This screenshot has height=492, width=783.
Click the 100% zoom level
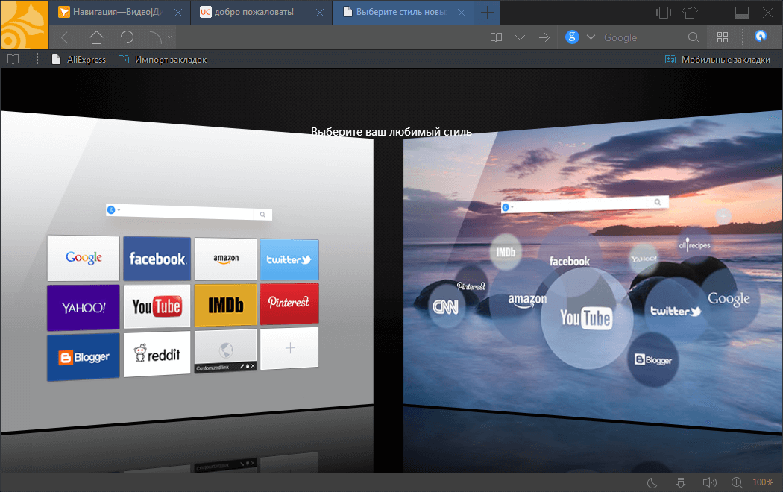(763, 482)
